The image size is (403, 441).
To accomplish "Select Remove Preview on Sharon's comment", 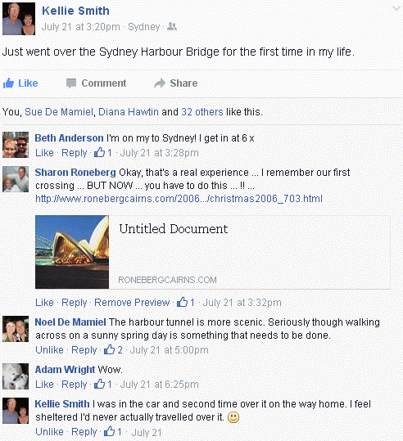I will click(x=132, y=303).
